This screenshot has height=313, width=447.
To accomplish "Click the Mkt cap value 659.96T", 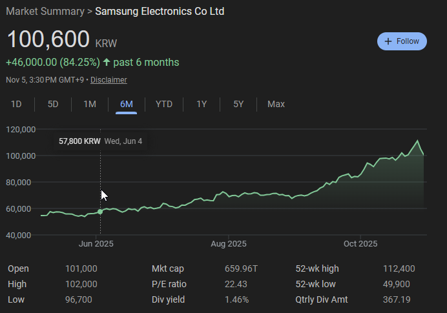I will coord(241,268).
